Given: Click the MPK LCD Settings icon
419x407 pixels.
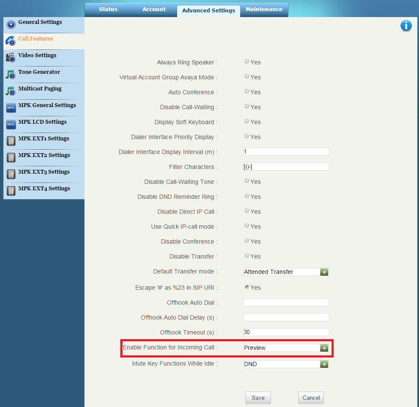Looking at the screenshot, I should (11, 124).
